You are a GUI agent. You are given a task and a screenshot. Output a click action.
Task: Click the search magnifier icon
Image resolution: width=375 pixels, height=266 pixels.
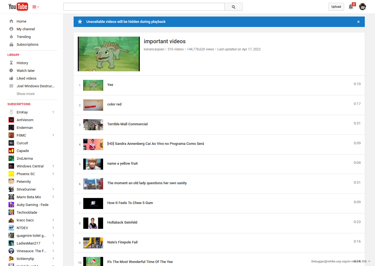point(233,7)
